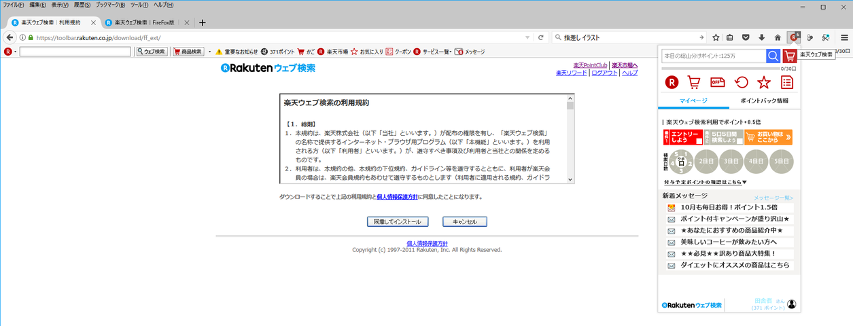Click the bookmark star icon in Firefox toolbar
Screen dimensions: 853x326
click(716, 37)
